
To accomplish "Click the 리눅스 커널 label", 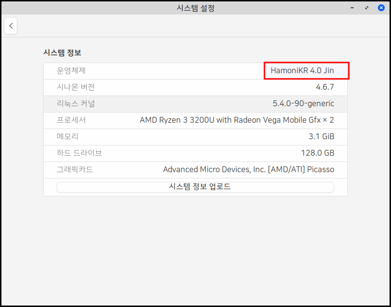I will click(76, 104).
